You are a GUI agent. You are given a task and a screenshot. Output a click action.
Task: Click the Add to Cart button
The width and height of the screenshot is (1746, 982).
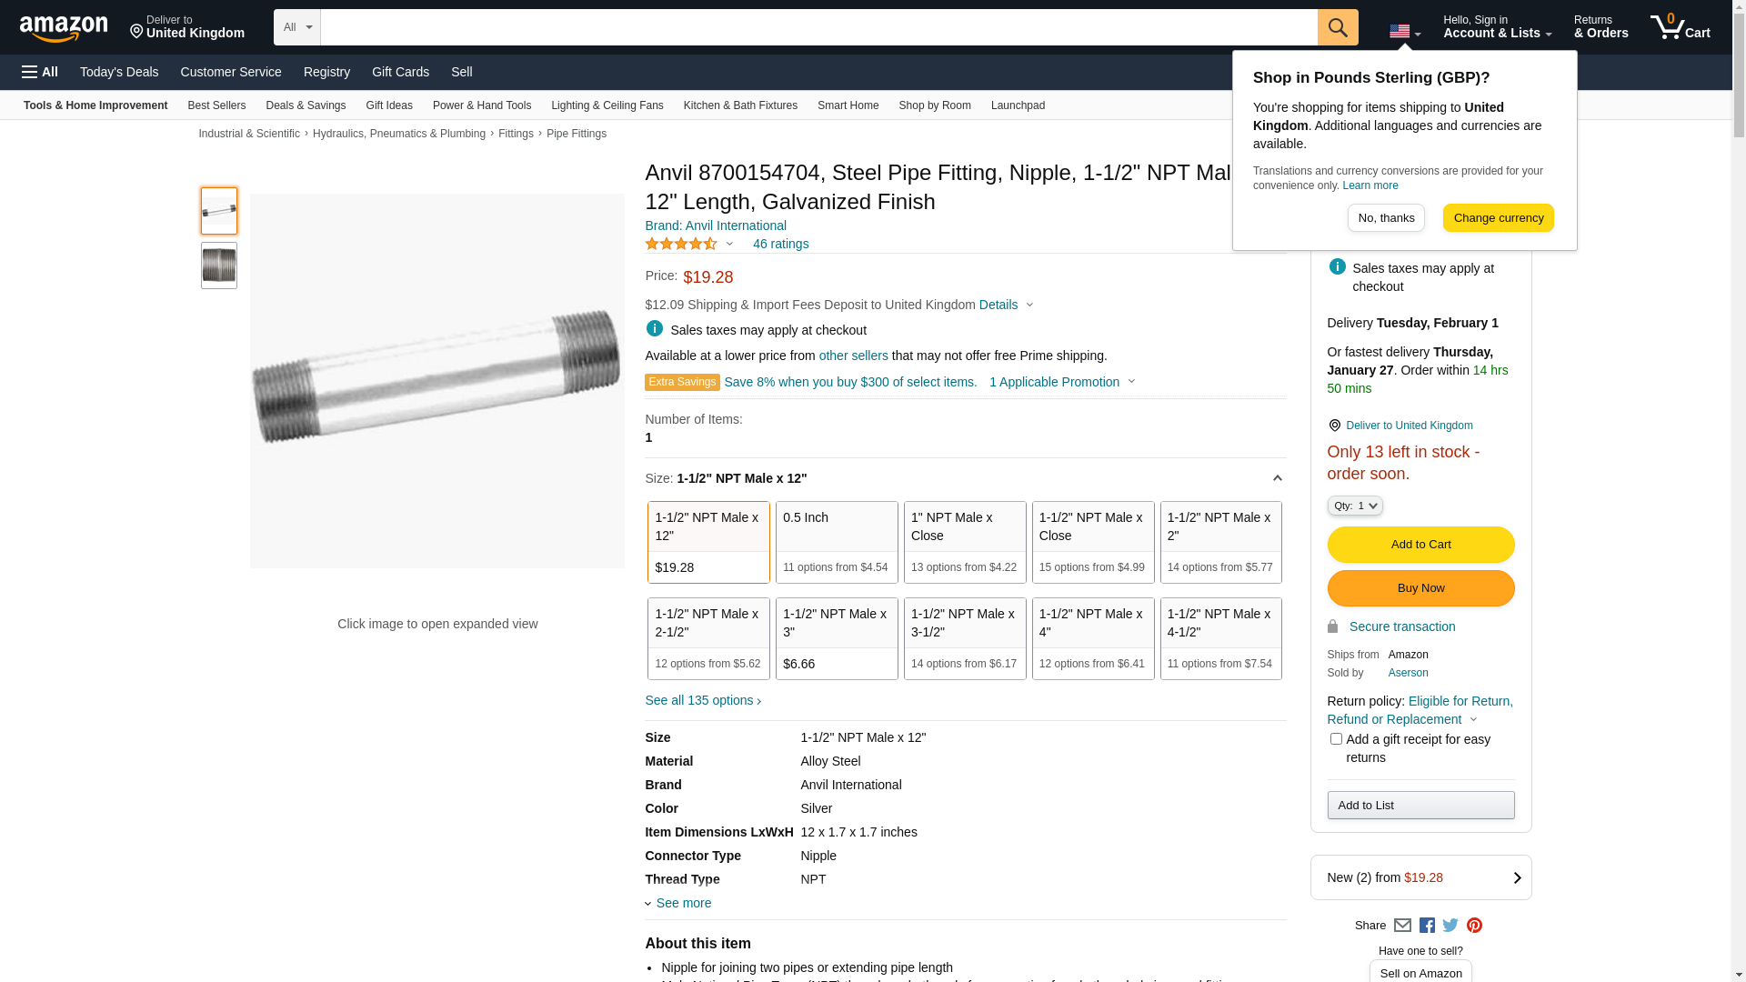coord(1420,545)
